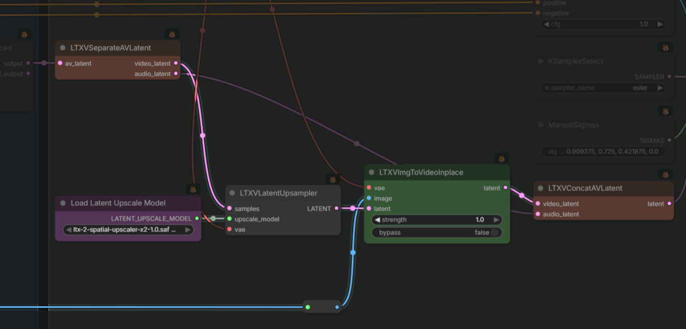Select next upscale model with right arrow
This screenshot has height=329, width=686.
click(x=188, y=230)
